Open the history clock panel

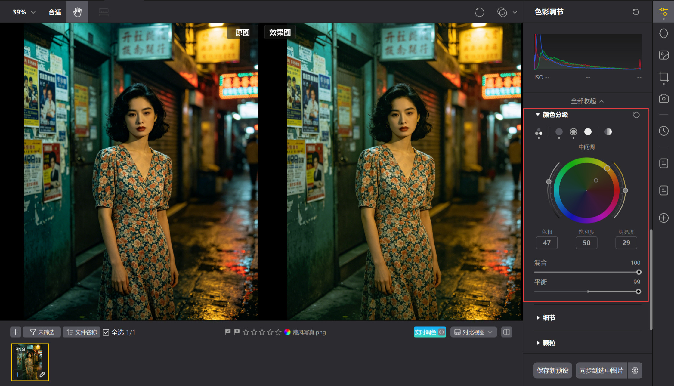663,131
